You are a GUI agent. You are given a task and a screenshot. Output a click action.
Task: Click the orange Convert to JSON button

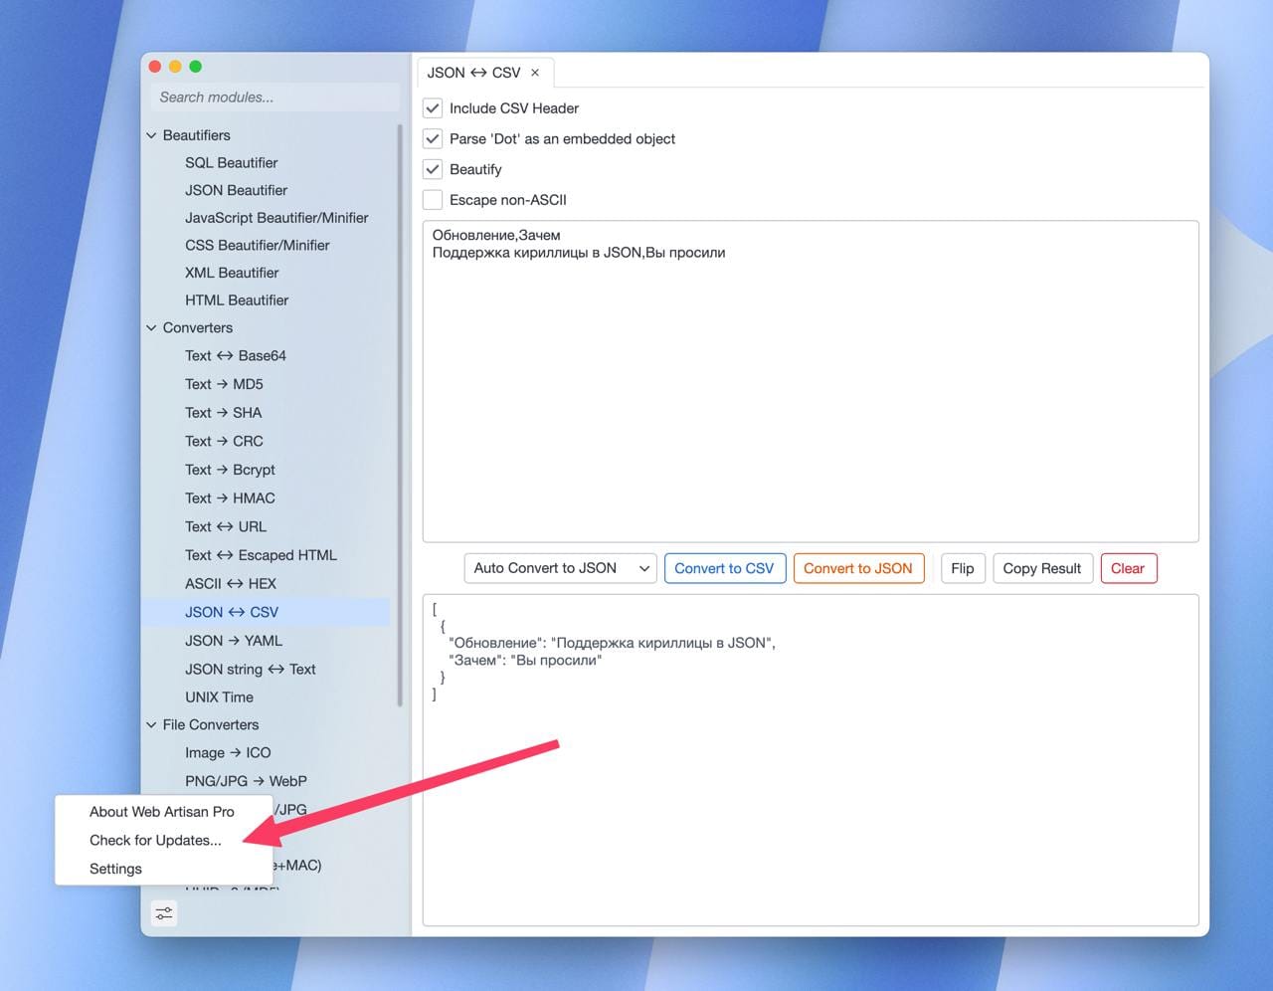pyautogui.click(x=857, y=568)
